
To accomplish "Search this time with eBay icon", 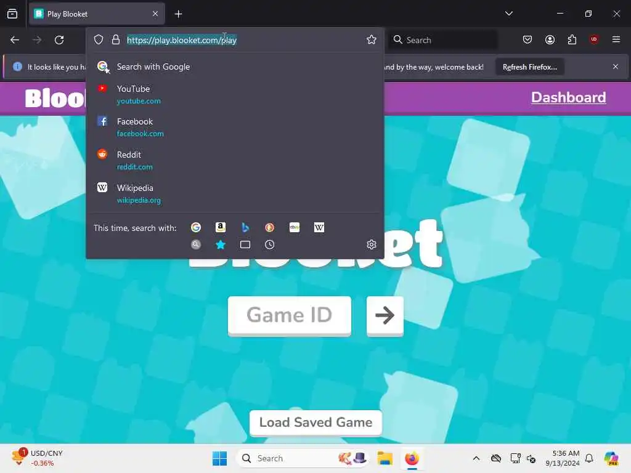I will [x=295, y=227].
